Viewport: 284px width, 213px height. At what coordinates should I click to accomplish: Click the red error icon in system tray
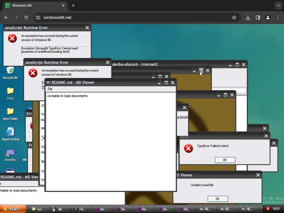coord(268,209)
